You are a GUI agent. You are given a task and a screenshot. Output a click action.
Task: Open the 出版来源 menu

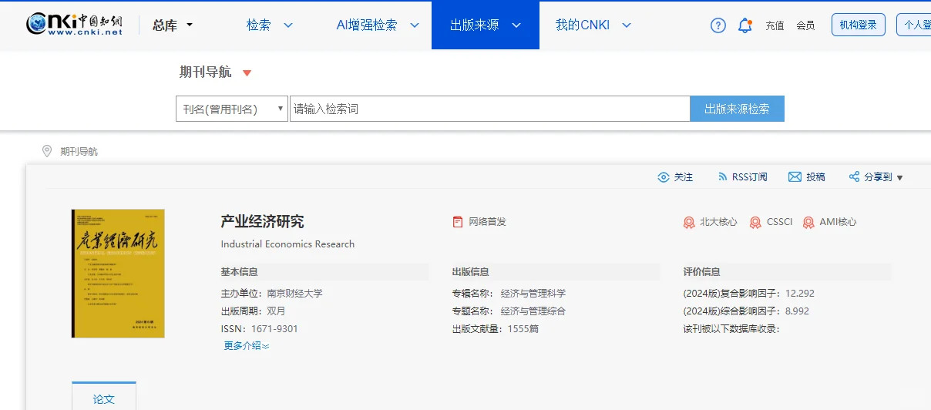(x=486, y=25)
